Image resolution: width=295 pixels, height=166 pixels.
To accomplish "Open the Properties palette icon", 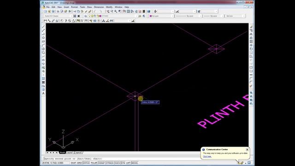I will coord(124,12).
